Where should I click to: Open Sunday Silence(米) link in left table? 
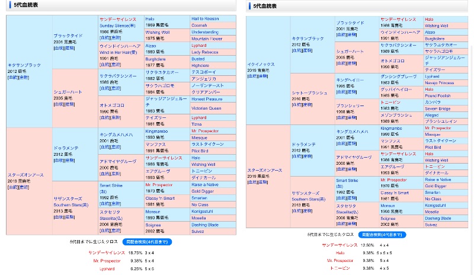point(117,25)
